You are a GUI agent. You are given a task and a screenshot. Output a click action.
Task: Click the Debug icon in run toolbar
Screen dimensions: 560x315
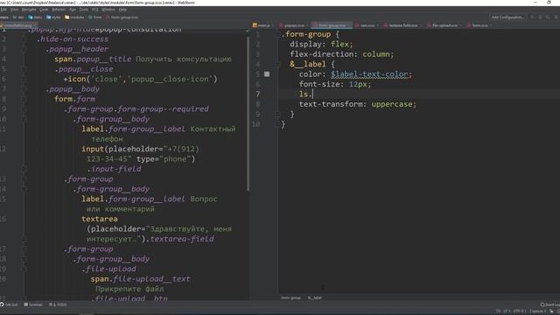tap(540, 17)
